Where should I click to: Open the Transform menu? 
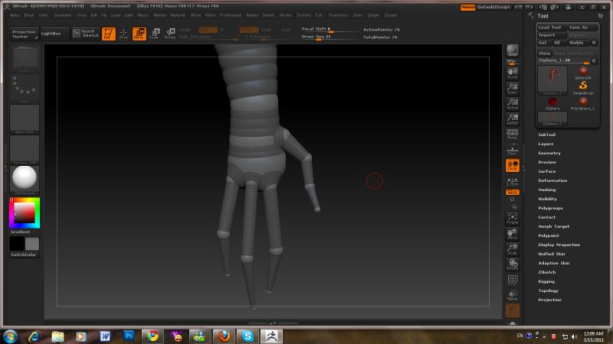tap(338, 15)
